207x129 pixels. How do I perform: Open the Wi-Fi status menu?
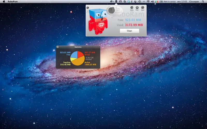pyautogui.click(x=148, y=2)
